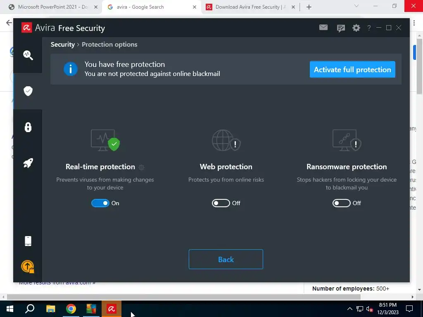Open the Status scan sidebar icon
Image resolution: width=423 pixels, height=317 pixels.
28,55
